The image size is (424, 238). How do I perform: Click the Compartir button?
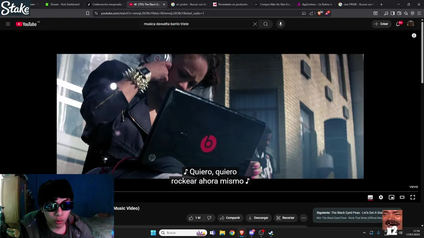pos(230,218)
